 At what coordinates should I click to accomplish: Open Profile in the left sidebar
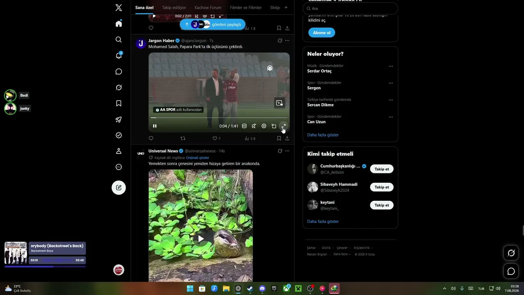point(119,151)
